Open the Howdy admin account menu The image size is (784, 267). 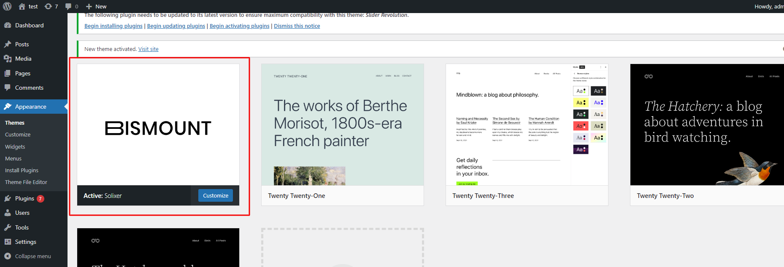tap(769, 6)
